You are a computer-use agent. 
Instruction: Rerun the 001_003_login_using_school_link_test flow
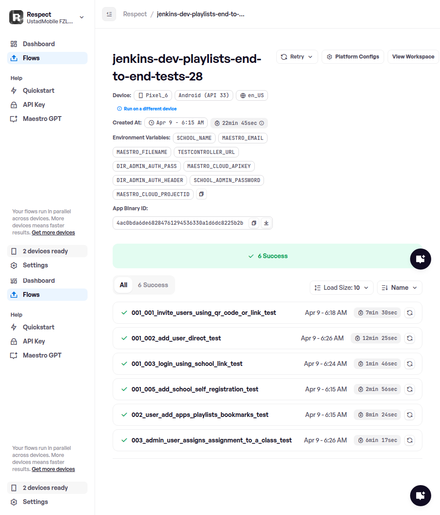click(409, 364)
